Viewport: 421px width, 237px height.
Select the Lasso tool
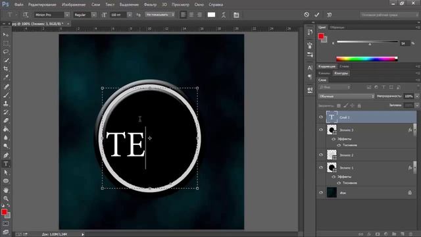[6, 51]
